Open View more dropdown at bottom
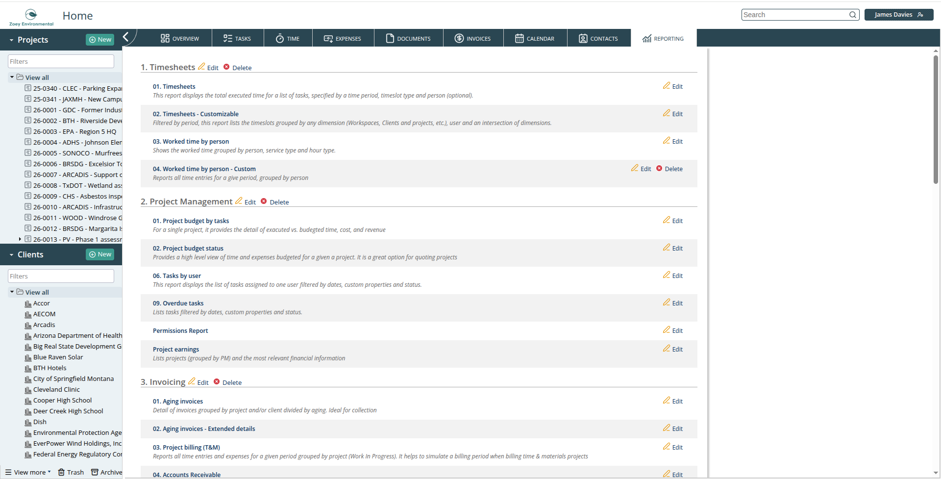Screen dimensions: 941x479 (x=28, y=472)
